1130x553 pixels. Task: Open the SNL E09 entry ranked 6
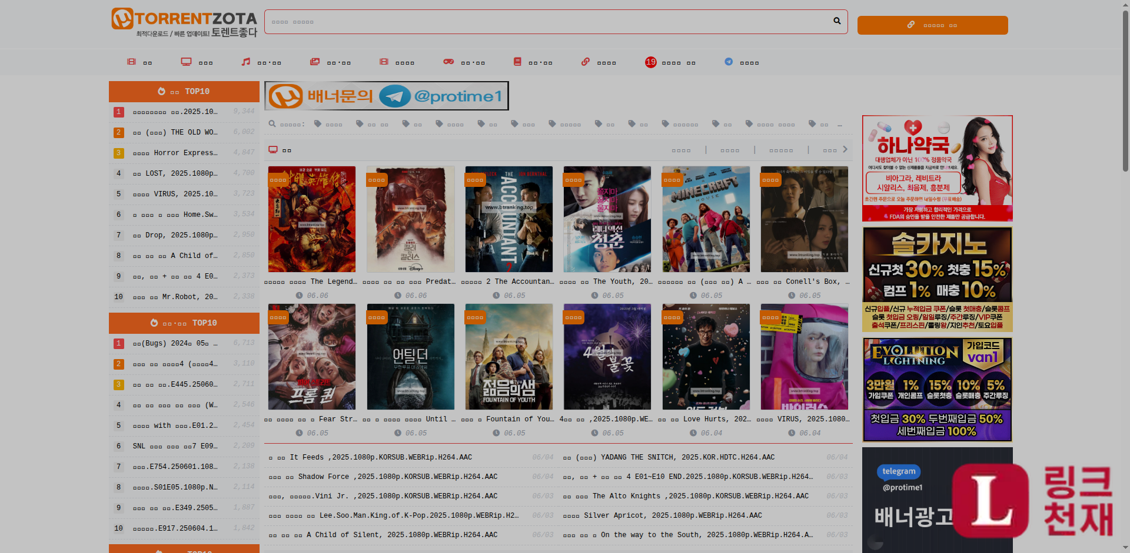(x=175, y=446)
